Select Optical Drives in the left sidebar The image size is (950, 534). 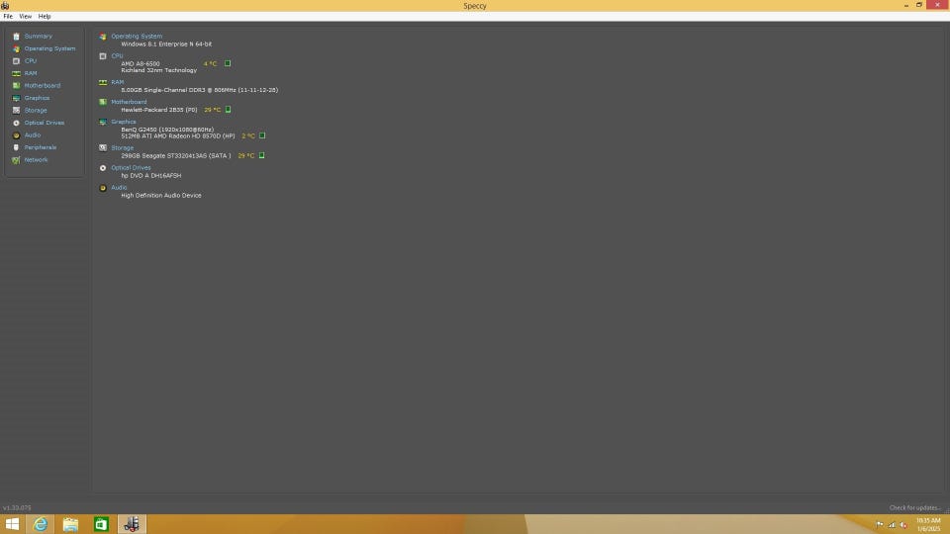[x=44, y=123]
